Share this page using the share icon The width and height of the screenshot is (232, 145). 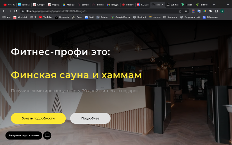(180, 11)
